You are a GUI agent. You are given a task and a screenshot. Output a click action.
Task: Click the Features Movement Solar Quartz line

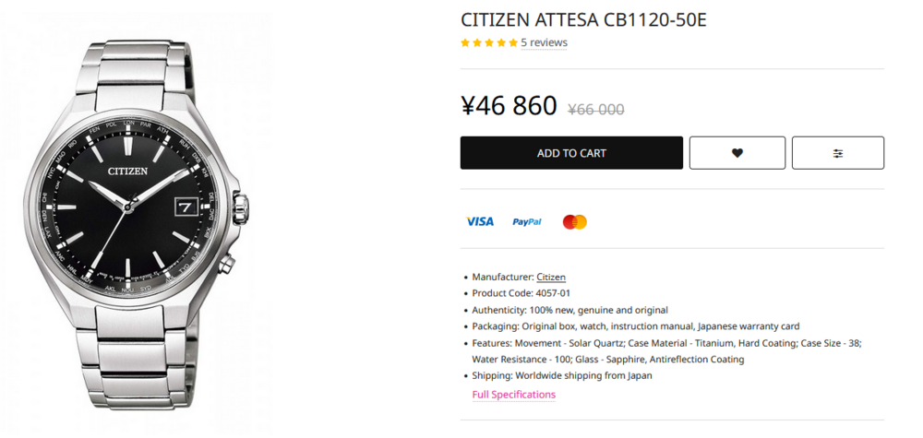666,343
